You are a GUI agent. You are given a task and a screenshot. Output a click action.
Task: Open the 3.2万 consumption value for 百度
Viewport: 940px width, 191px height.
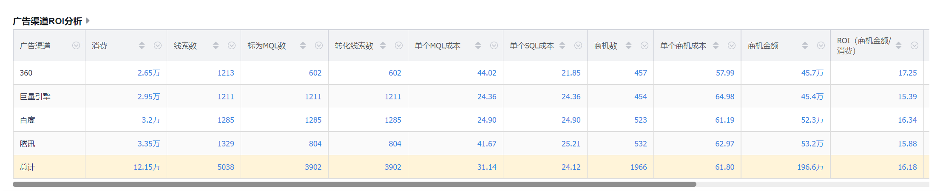point(151,120)
